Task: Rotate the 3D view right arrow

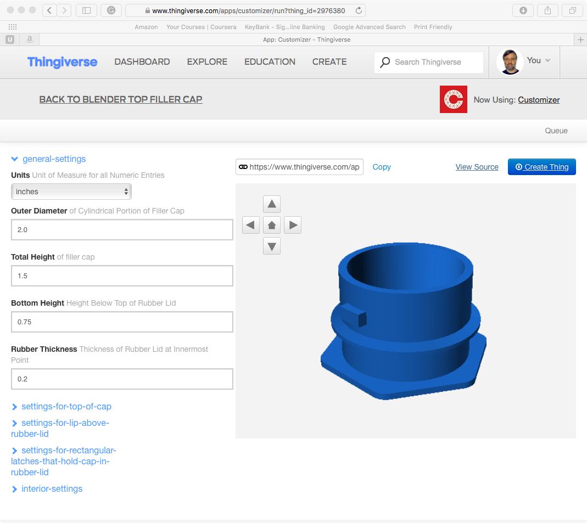Action: 293,225
